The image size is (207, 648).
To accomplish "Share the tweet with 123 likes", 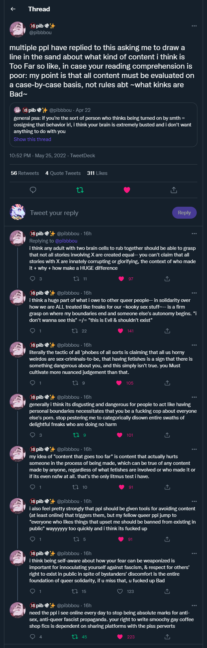I will pyautogui.click(x=167, y=591).
